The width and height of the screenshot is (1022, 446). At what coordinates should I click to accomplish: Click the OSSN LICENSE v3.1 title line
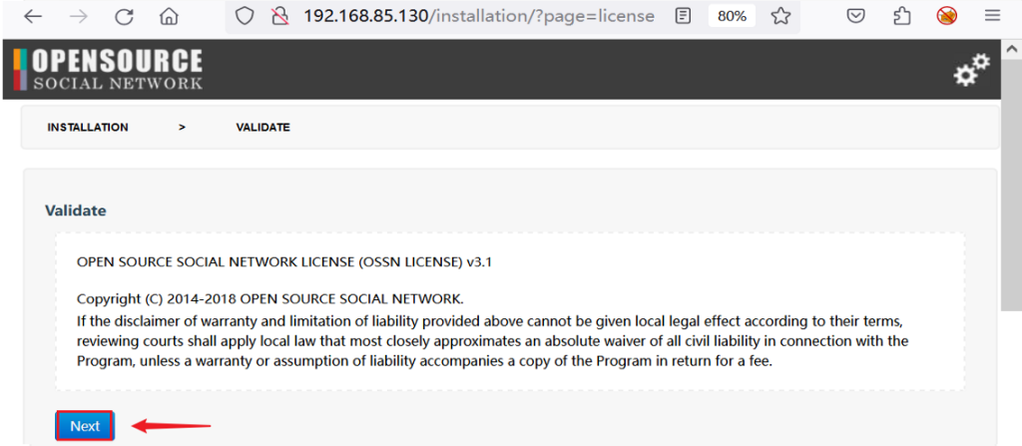(x=284, y=262)
